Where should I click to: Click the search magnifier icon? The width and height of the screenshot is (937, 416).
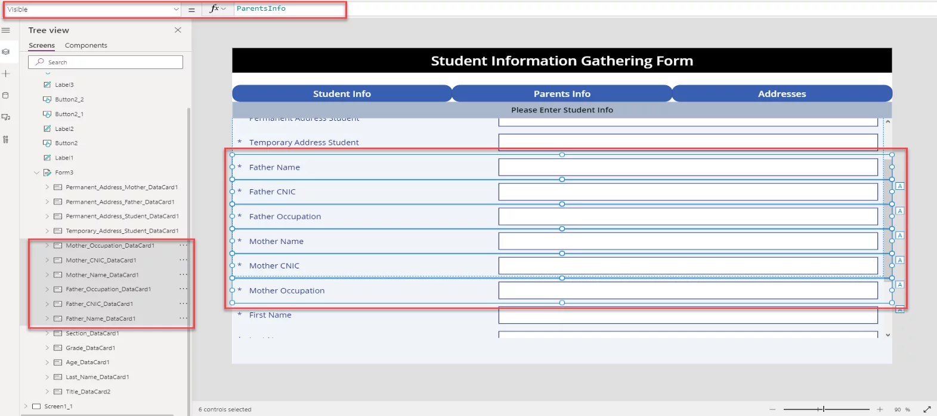(x=40, y=62)
